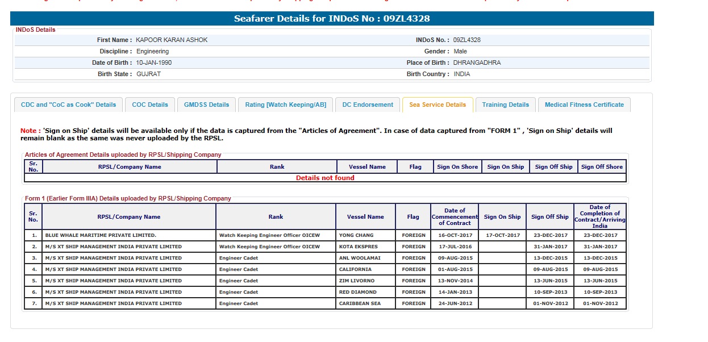This screenshot has height=342, width=708.
Task: Click the BLUE WHALE MARITIME PRIVATE LIMITED cell
Action: [x=101, y=235]
